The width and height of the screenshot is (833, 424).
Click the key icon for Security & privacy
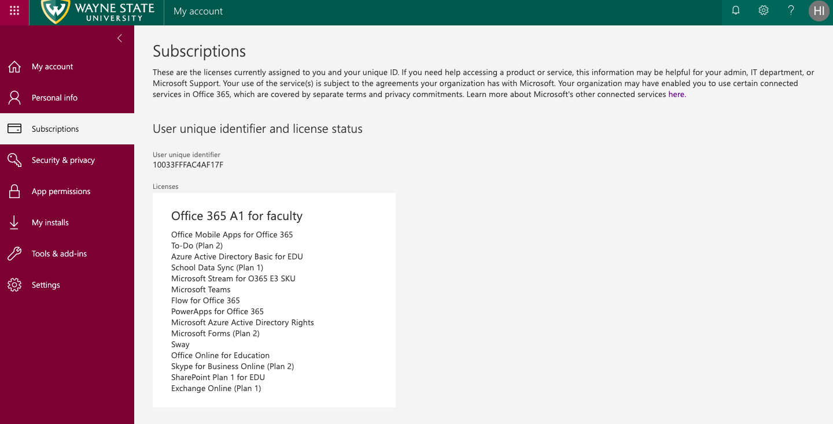pyautogui.click(x=14, y=160)
